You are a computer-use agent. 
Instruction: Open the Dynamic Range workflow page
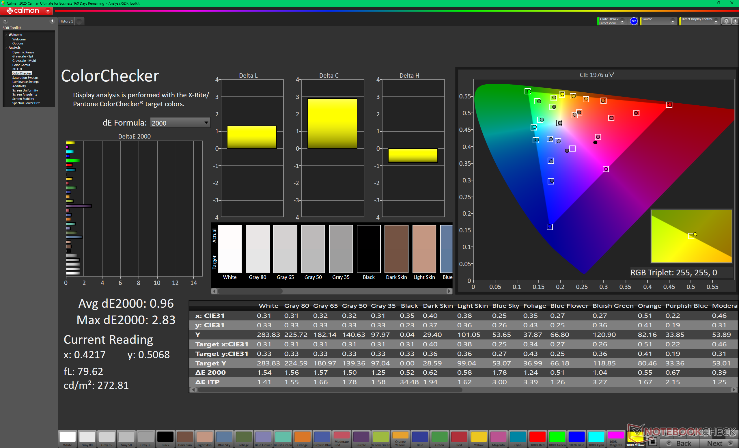(x=23, y=52)
